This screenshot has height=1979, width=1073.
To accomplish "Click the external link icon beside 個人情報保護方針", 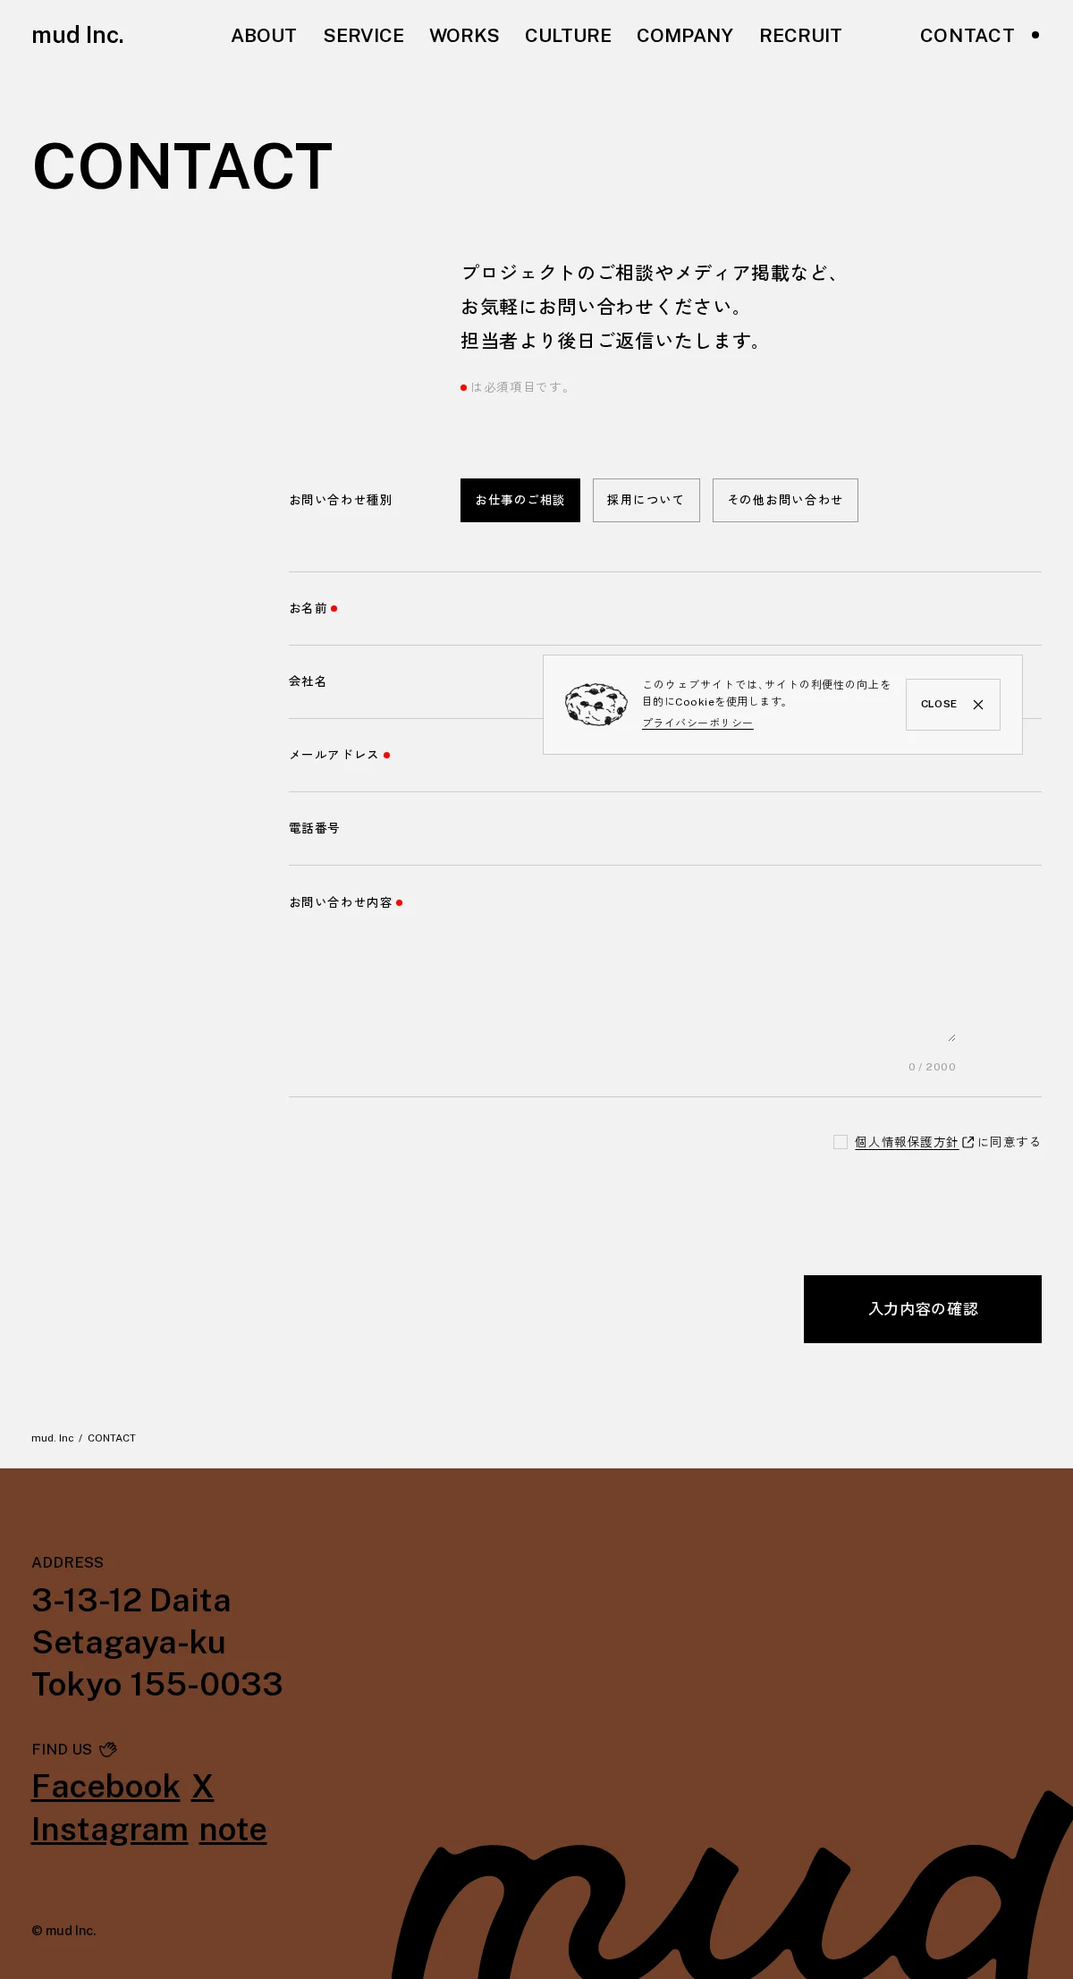I will click(x=967, y=1142).
